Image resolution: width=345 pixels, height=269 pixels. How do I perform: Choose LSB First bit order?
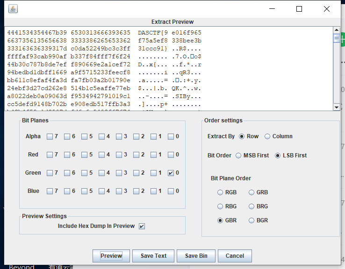click(x=278, y=156)
